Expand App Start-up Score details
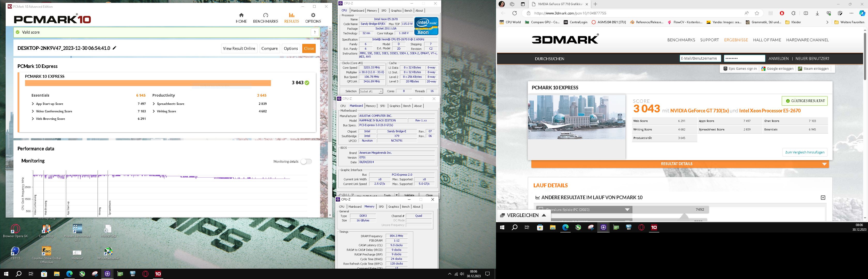This screenshot has width=868, height=279. pyautogui.click(x=33, y=104)
